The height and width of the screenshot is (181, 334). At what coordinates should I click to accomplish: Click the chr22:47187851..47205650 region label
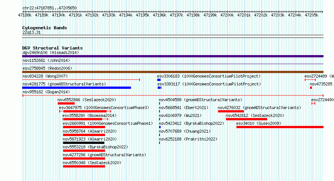(50, 8)
